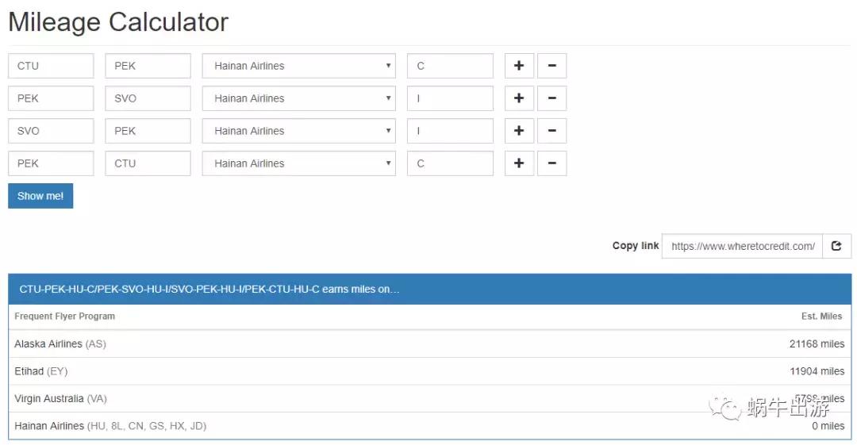Click the Etihad (EY) row
857x445 pixels.
click(429, 371)
